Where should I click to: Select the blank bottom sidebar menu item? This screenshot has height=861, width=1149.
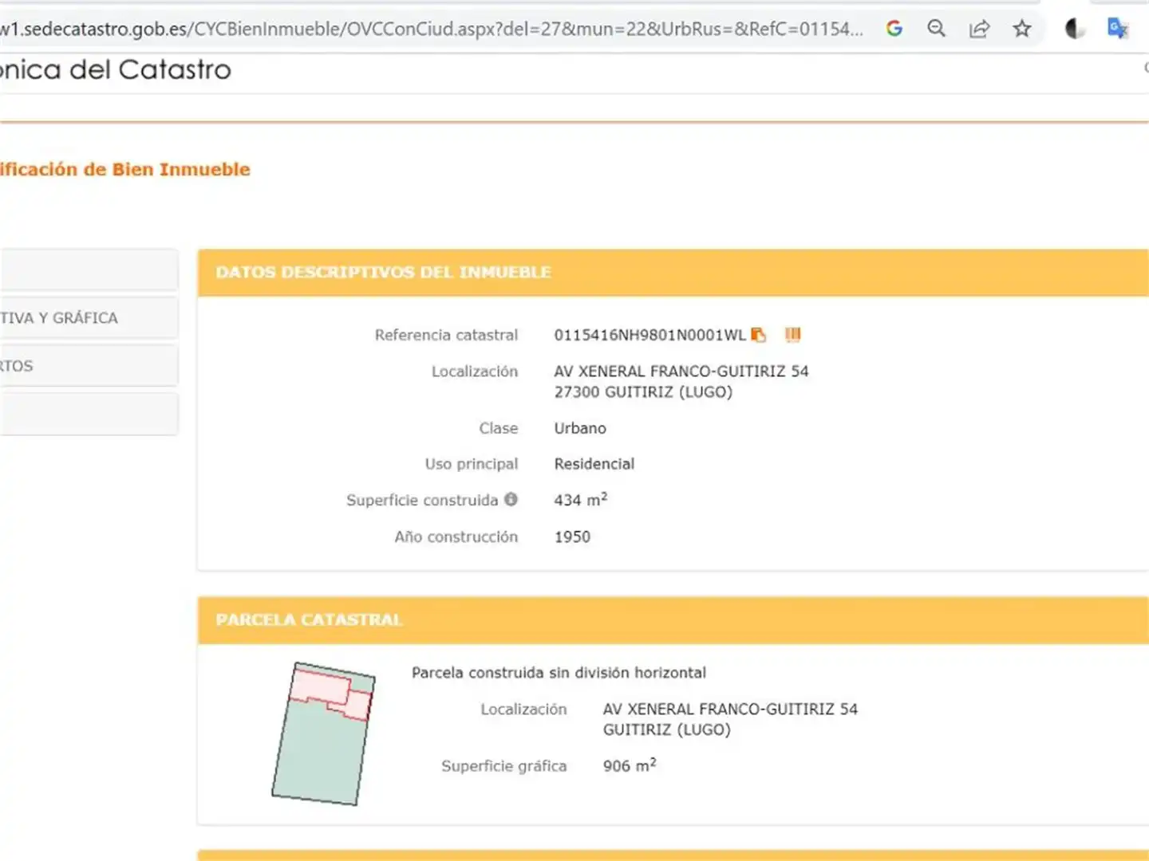[x=89, y=413]
